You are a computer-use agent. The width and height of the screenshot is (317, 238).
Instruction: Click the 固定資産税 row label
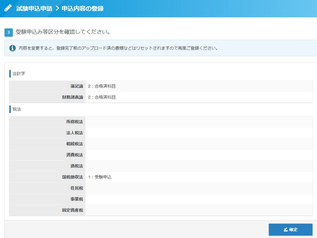(72, 210)
